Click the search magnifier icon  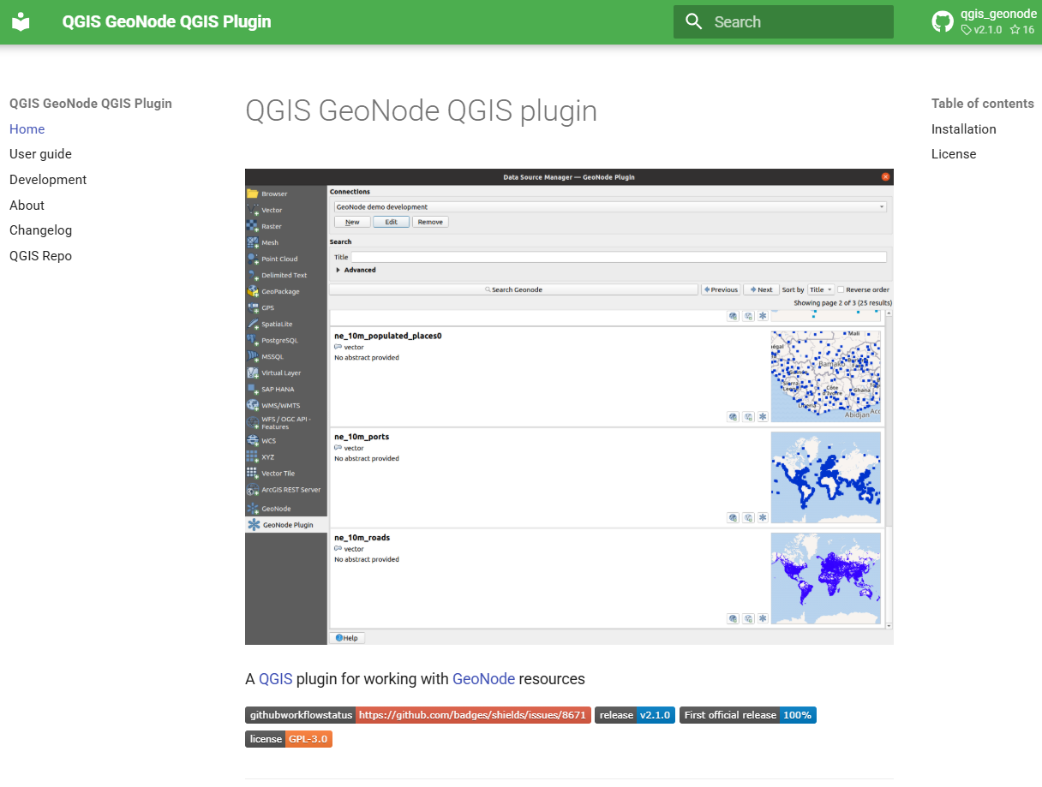694,22
